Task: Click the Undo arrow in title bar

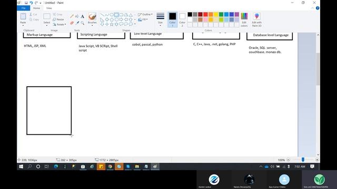Action: [31, 3]
